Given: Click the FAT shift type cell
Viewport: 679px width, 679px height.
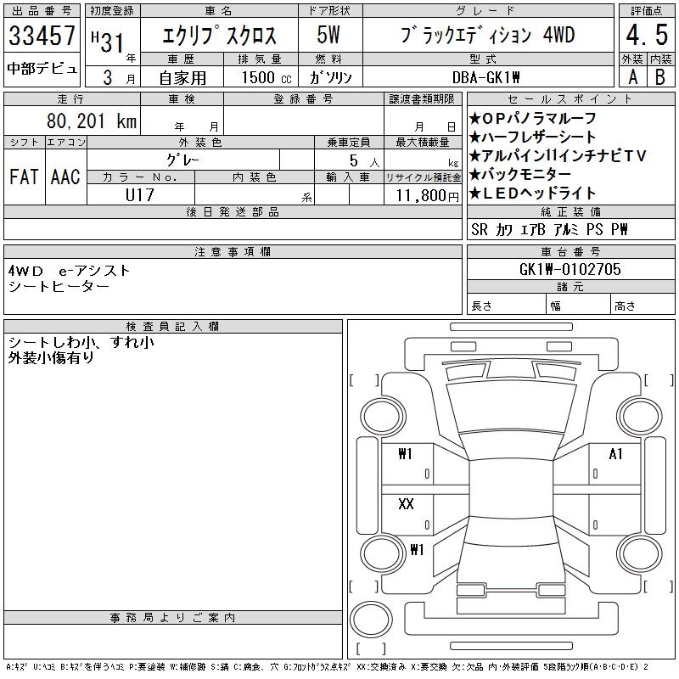Looking at the screenshot, I should point(24,177).
